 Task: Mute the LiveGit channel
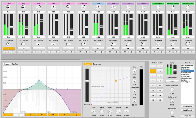point(140,52)
